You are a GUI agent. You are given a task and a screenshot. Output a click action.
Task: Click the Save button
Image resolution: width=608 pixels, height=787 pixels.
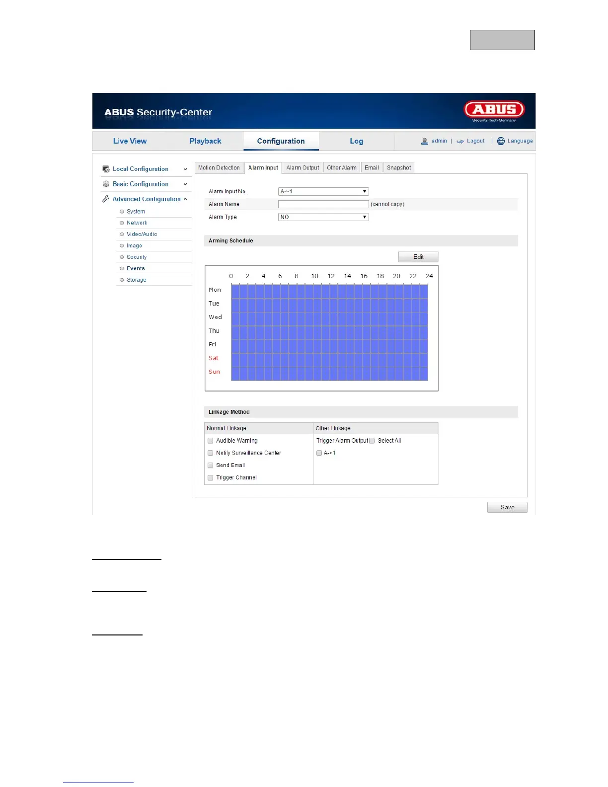(507, 507)
